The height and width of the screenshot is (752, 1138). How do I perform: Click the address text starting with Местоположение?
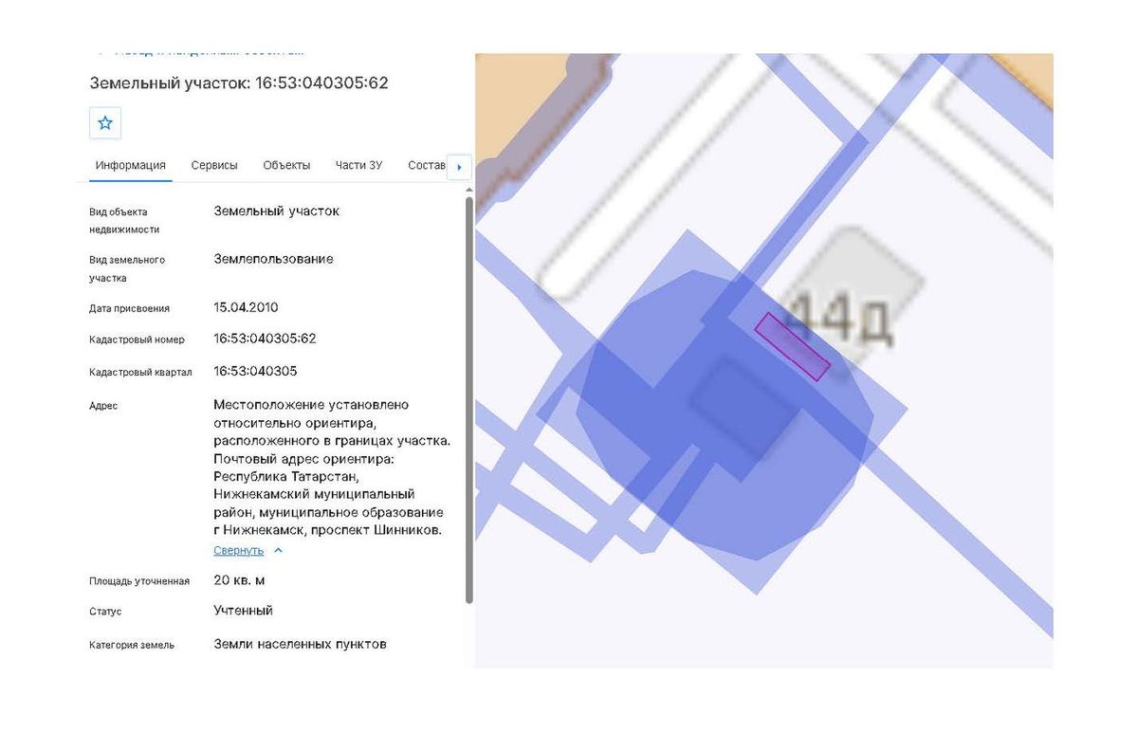(x=332, y=468)
